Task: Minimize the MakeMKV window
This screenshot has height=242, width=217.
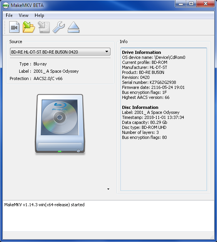Action: tap(181, 4)
